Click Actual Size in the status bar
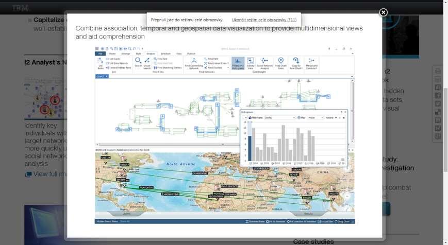 point(325,222)
